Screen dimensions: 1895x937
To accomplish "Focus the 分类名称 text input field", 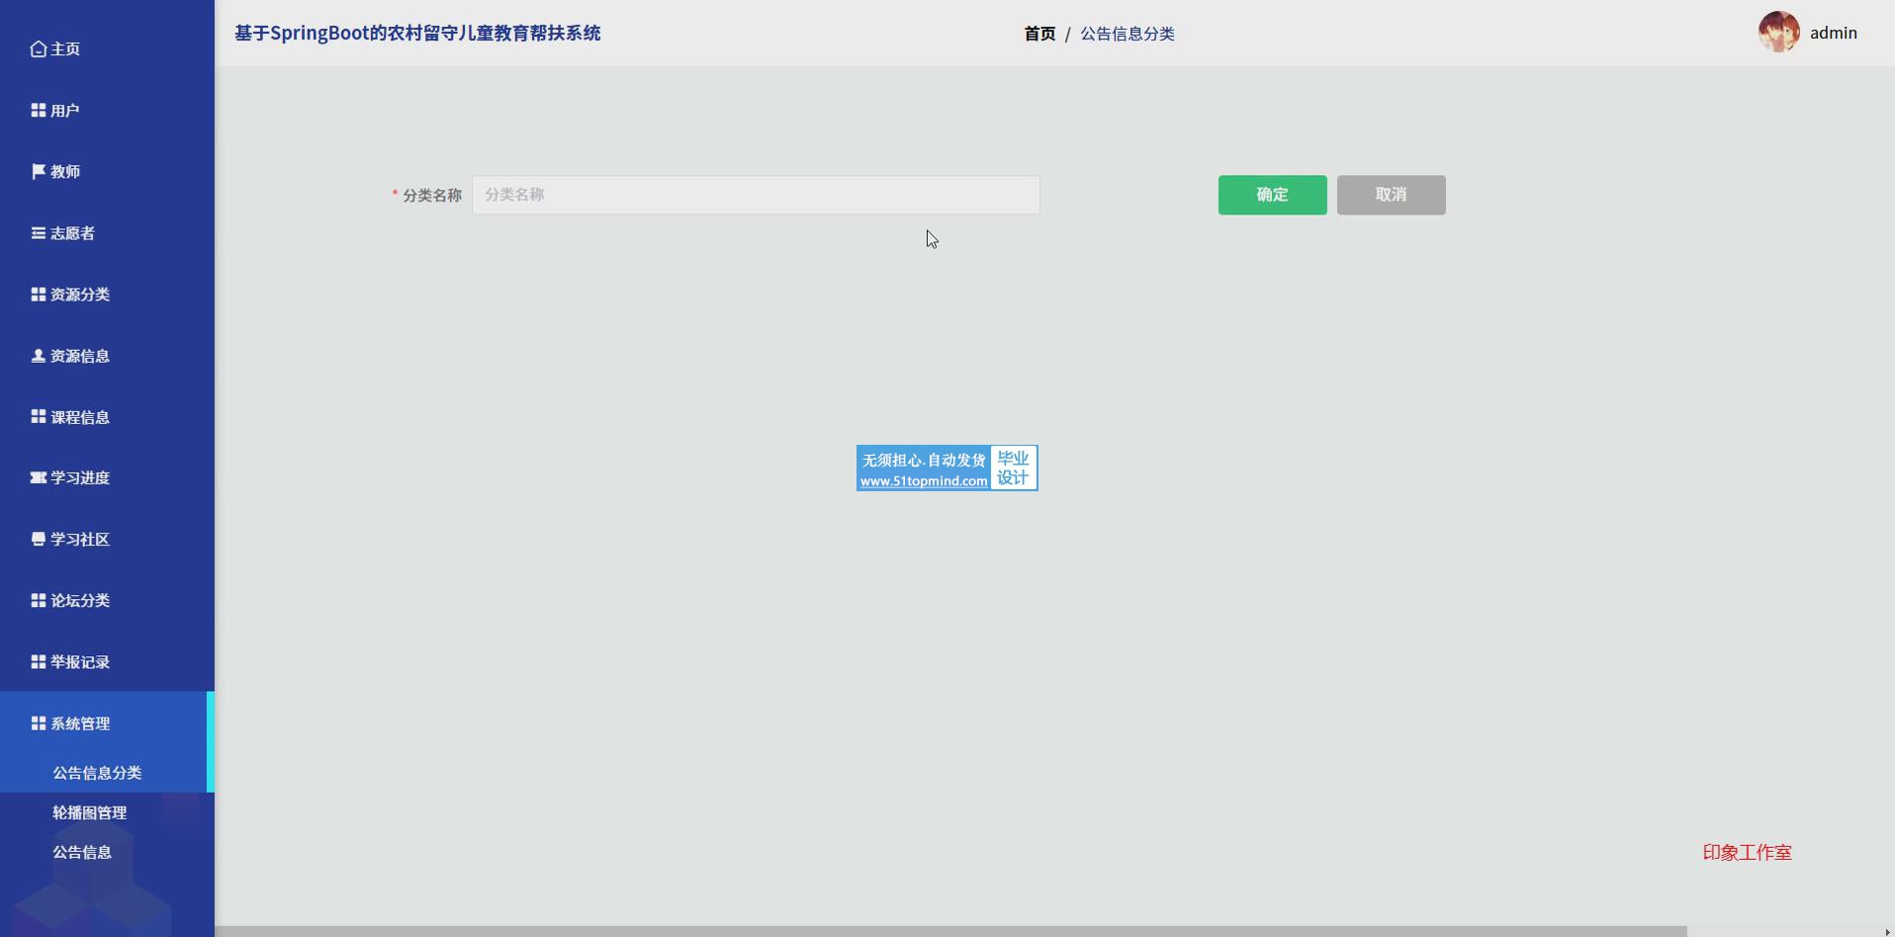I will coord(756,195).
